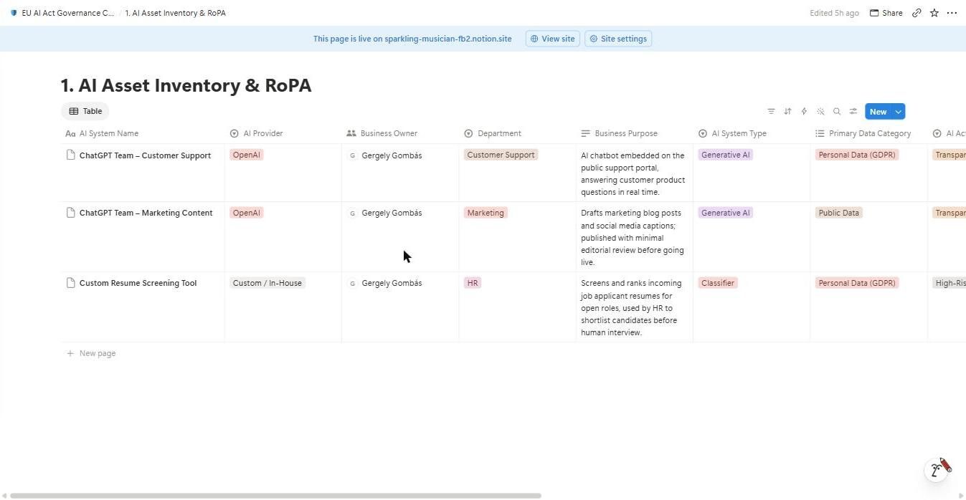
Task: Click the page title 1. AI Asset Inventory & RoPA
Action: tap(186, 85)
